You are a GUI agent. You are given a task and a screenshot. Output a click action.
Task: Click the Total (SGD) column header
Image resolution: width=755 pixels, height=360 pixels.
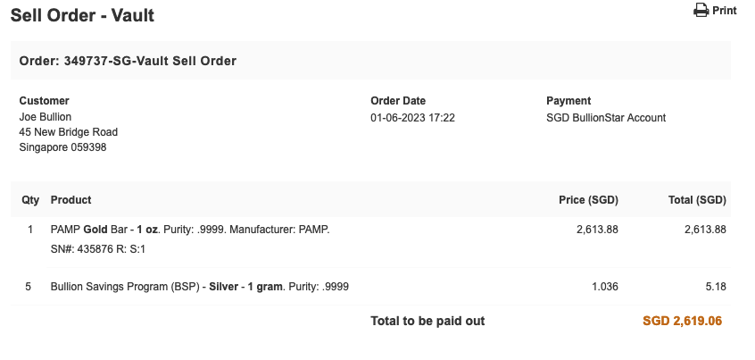click(x=697, y=200)
